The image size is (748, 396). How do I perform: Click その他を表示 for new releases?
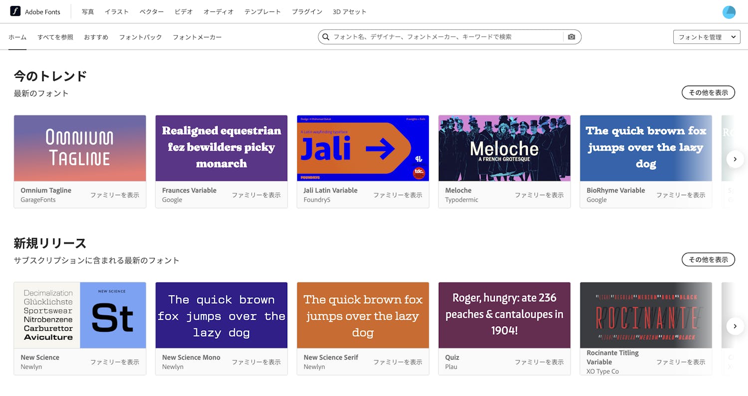coord(708,260)
